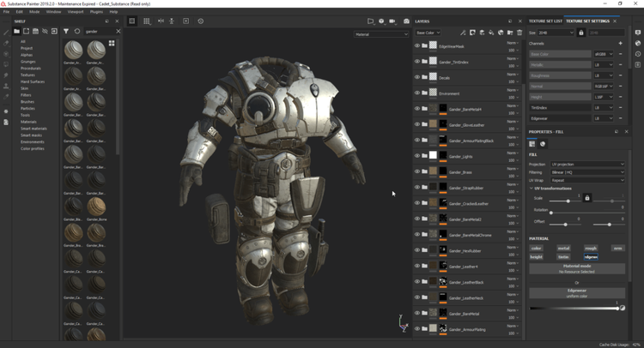Viewport: 644px width, 348px height.
Task: Click the Material mode button
Action: [x=576, y=268]
